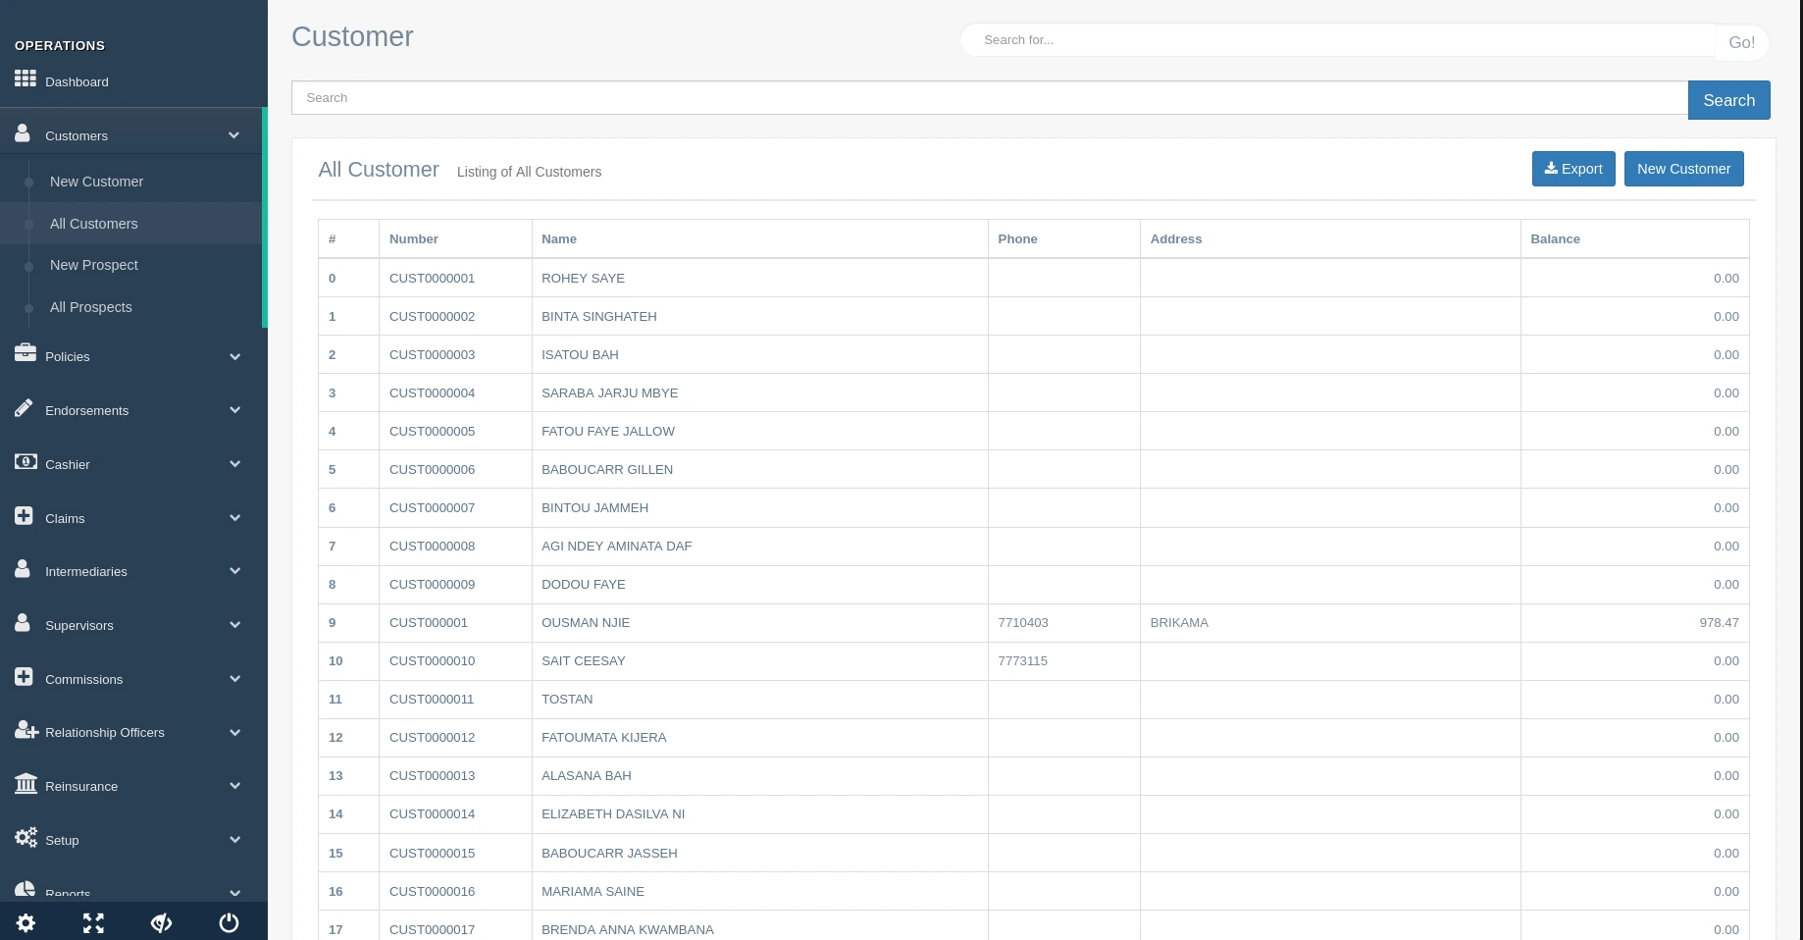Open the Dashboard menu item

tap(77, 81)
